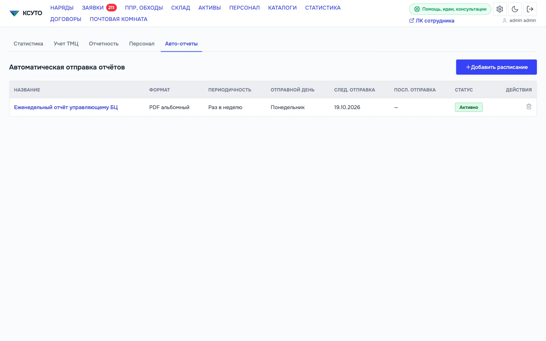Open НАРЯДЫ menu
Viewport: 546px width, 341px height.
(x=62, y=8)
